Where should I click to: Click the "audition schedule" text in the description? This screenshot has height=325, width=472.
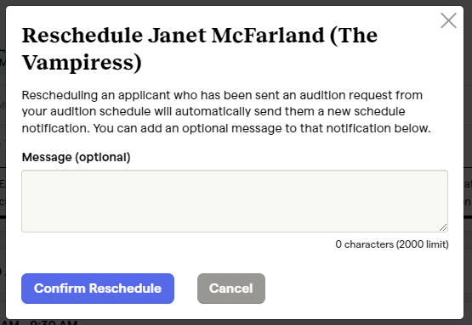(x=100, y=111)
